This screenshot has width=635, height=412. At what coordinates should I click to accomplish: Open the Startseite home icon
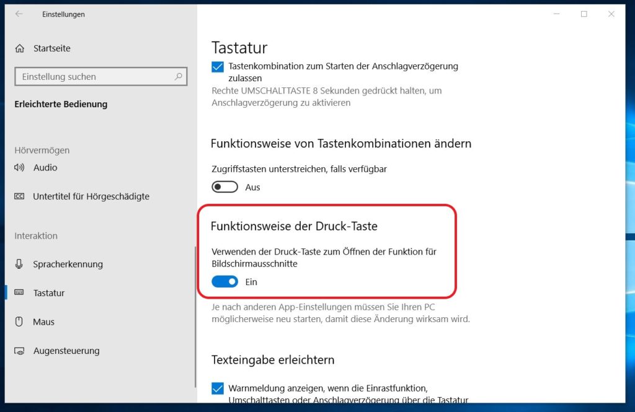point(19,48)
